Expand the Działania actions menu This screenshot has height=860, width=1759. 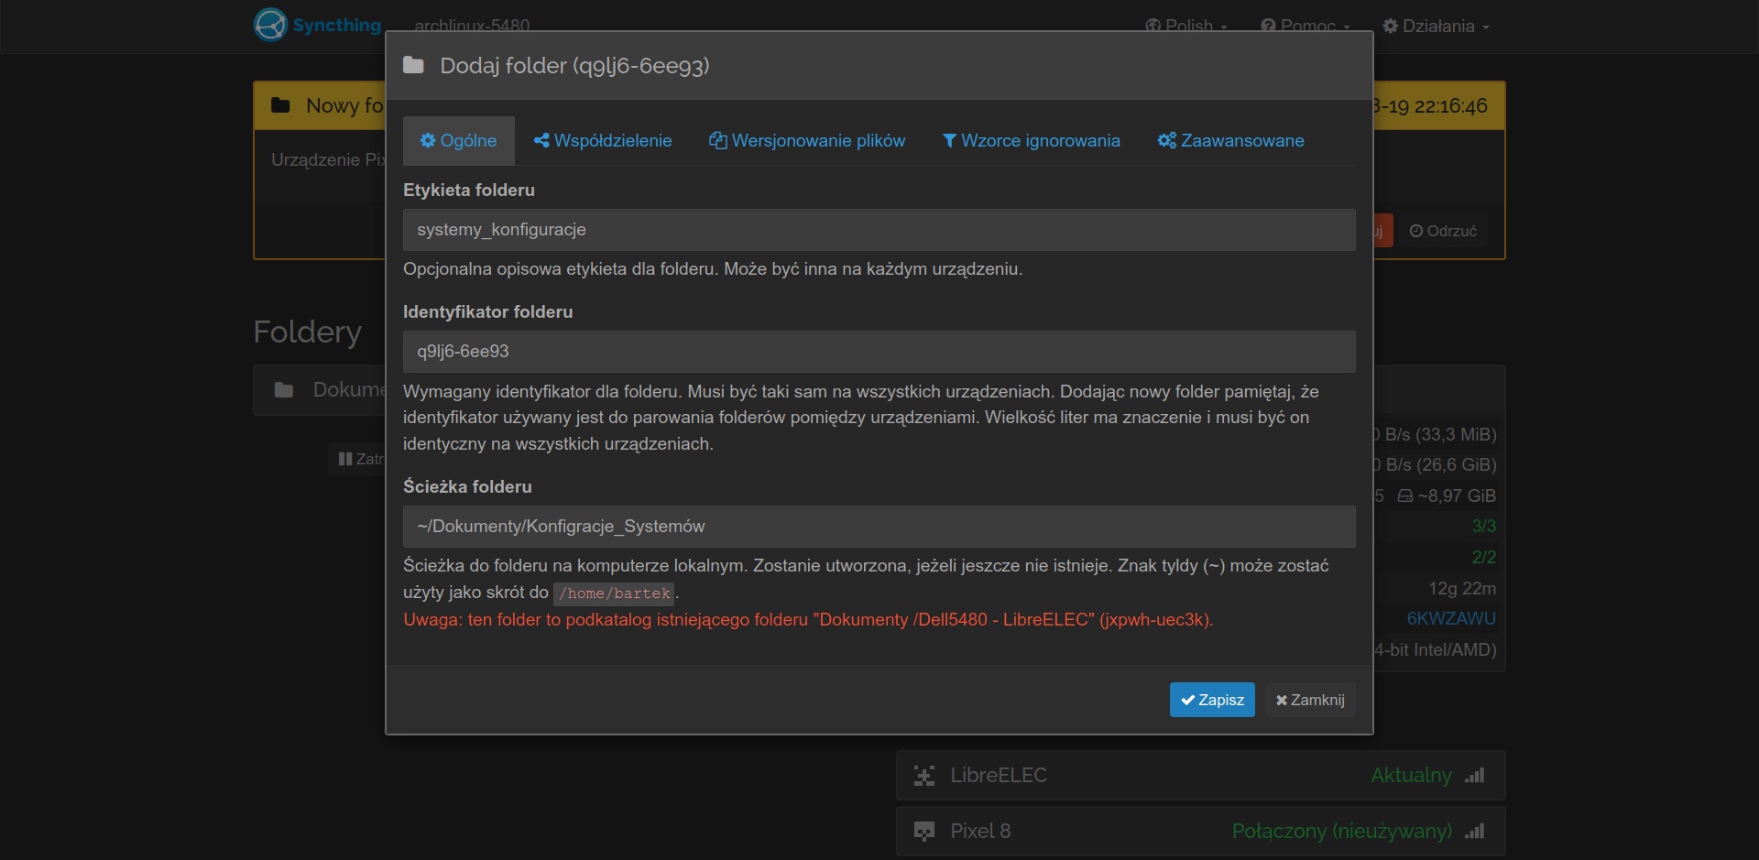click(x=1436, y=26)
